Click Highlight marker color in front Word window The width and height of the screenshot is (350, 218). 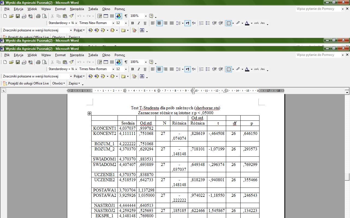click(238, 69)
